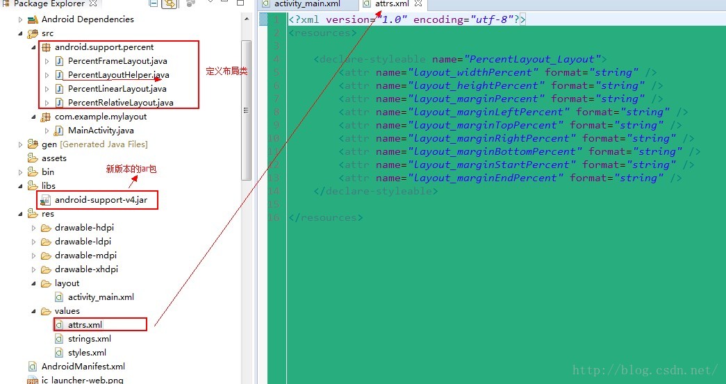This screenshot has width=726, height=384.
Task: Click the com.example.mylayout package icon
Action: [x=46, y=117]
